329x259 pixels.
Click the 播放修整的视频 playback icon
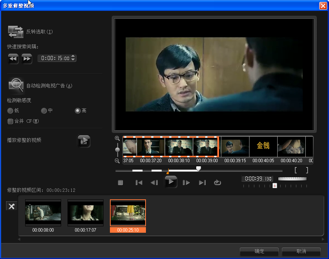point(83,141)
